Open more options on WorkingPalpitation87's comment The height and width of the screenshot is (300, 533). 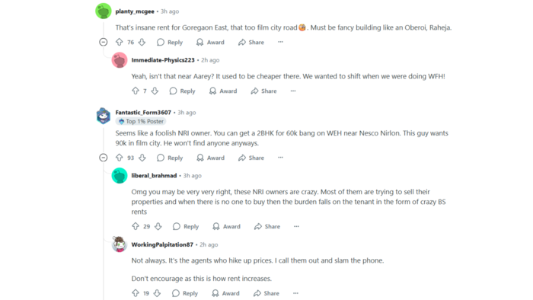(x=295, y=293)
